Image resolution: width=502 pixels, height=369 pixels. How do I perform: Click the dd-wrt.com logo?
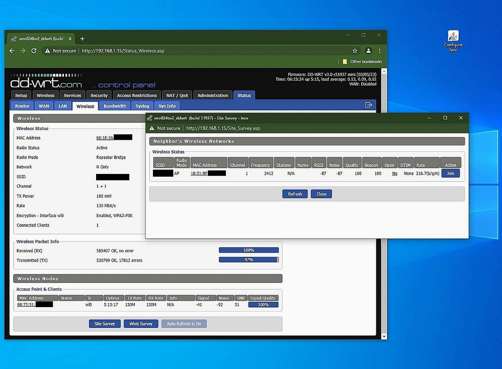[x=46, y=81]
